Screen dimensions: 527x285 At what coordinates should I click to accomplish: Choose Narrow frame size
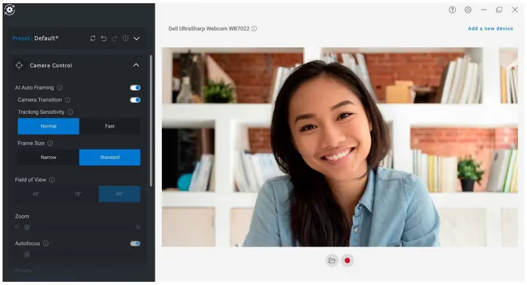coord(48,158)
